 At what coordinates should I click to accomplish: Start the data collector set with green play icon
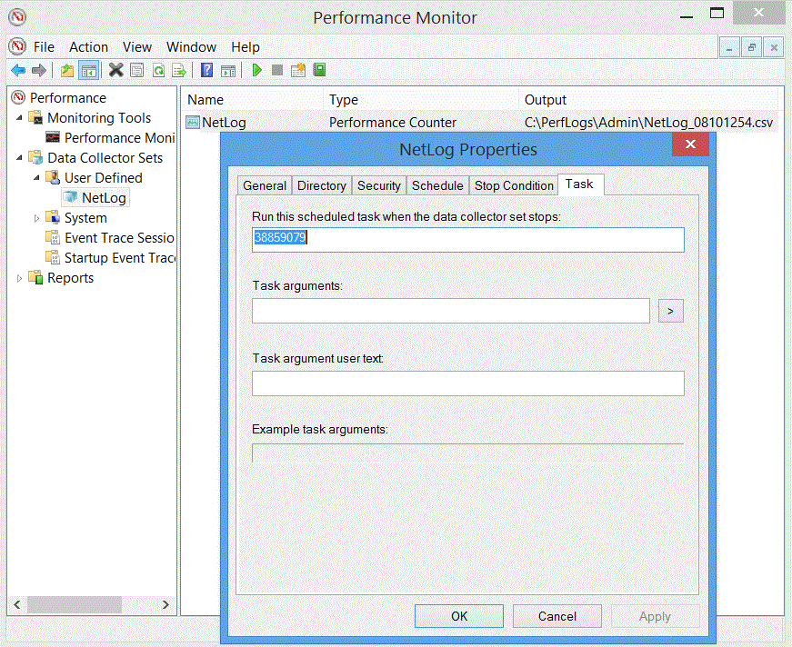coord(256,70)
